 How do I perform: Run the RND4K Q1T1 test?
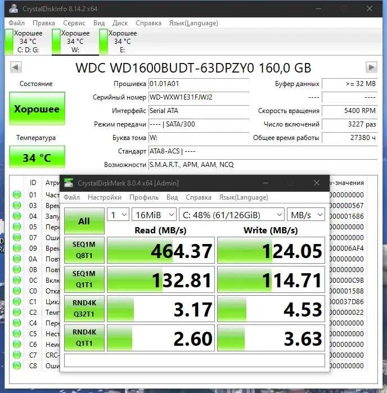tap(84, 338)
